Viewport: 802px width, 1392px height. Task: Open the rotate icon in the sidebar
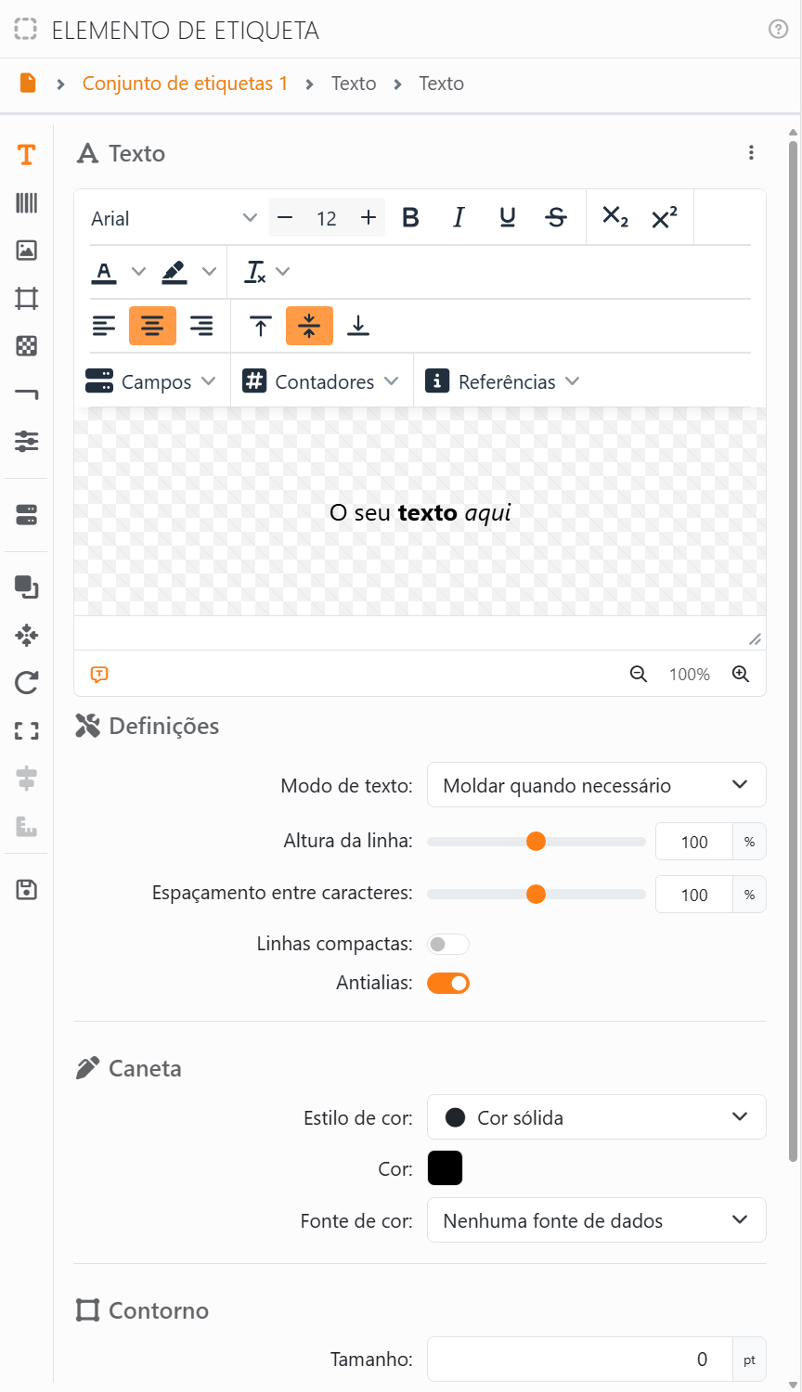coord(27,683)
